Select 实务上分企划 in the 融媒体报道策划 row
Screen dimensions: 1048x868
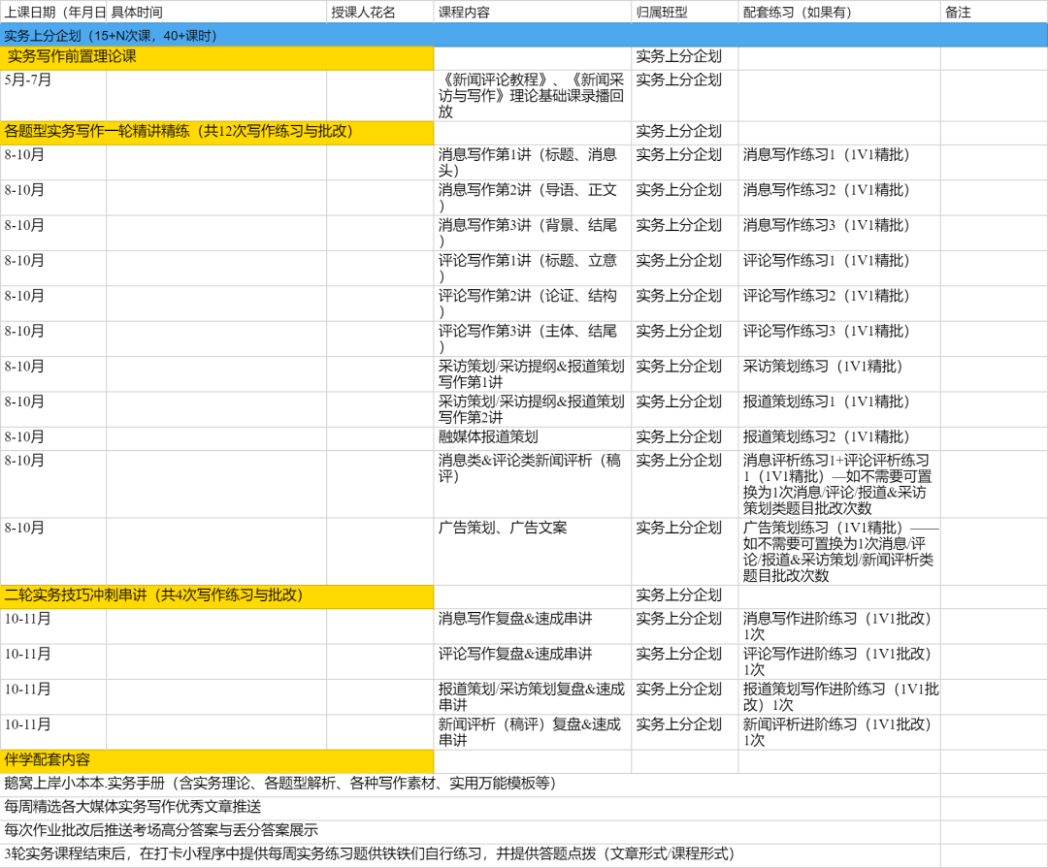pyautogui.click(x=685, y=439)
